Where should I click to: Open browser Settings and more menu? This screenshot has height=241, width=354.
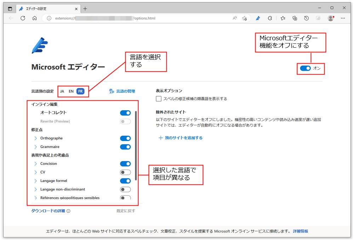coord(343,18)
